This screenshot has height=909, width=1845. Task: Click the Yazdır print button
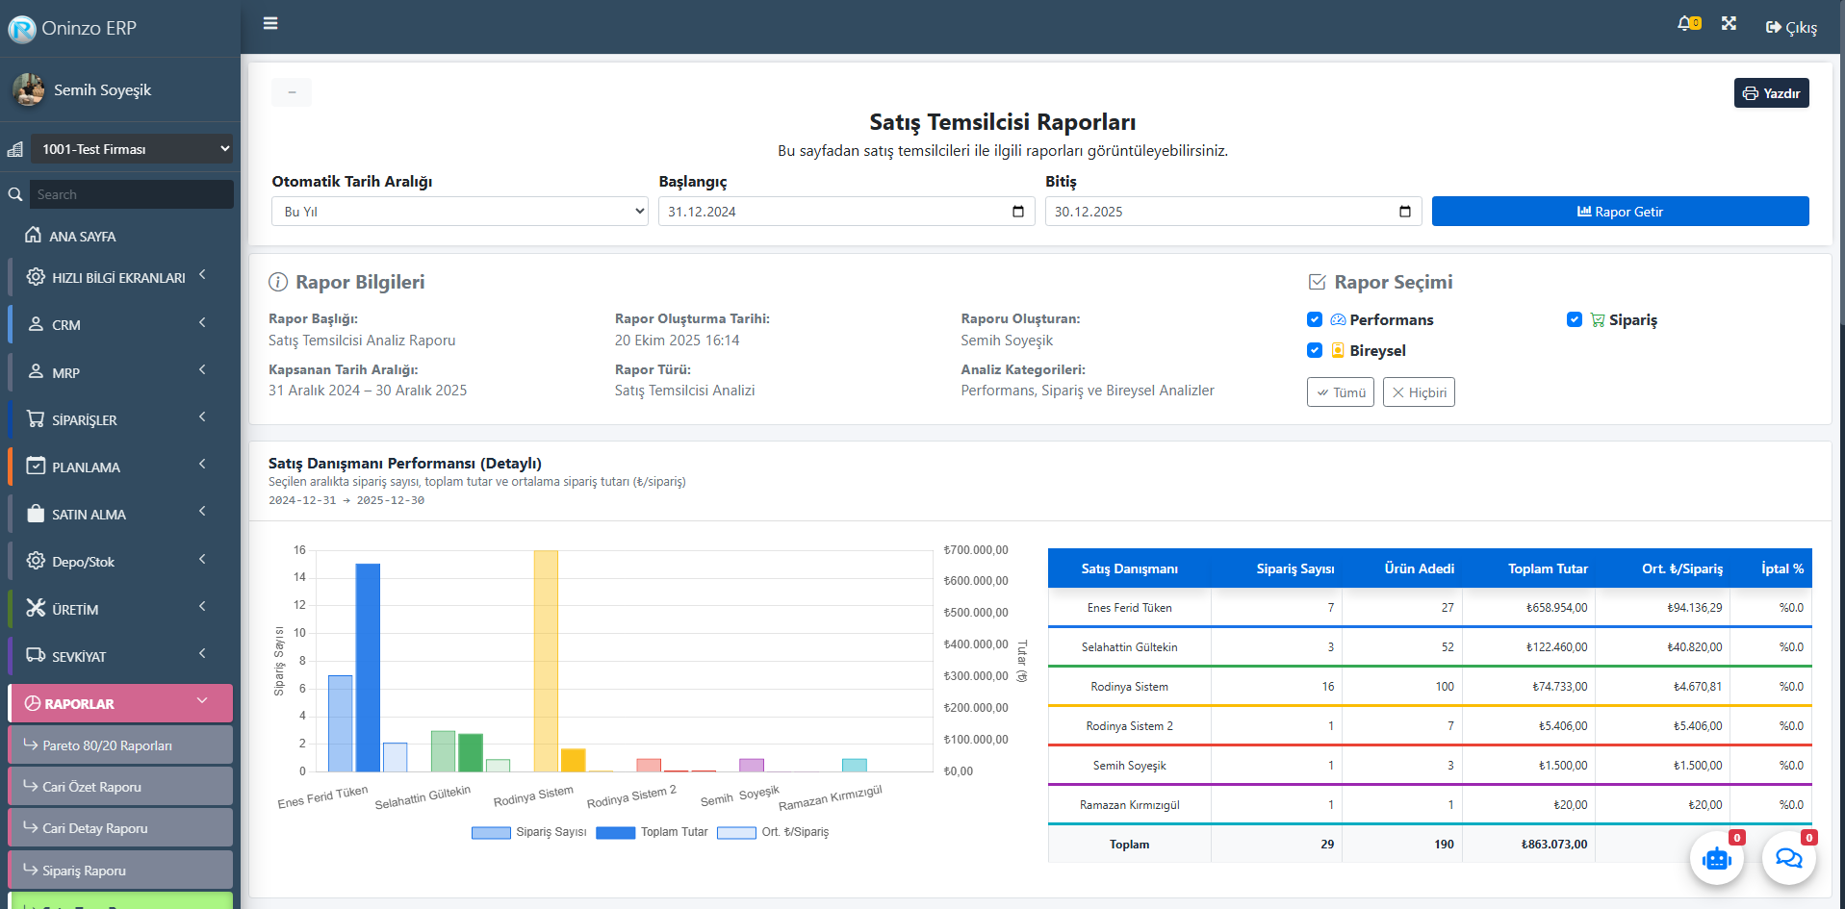[x=1771, y=93]
